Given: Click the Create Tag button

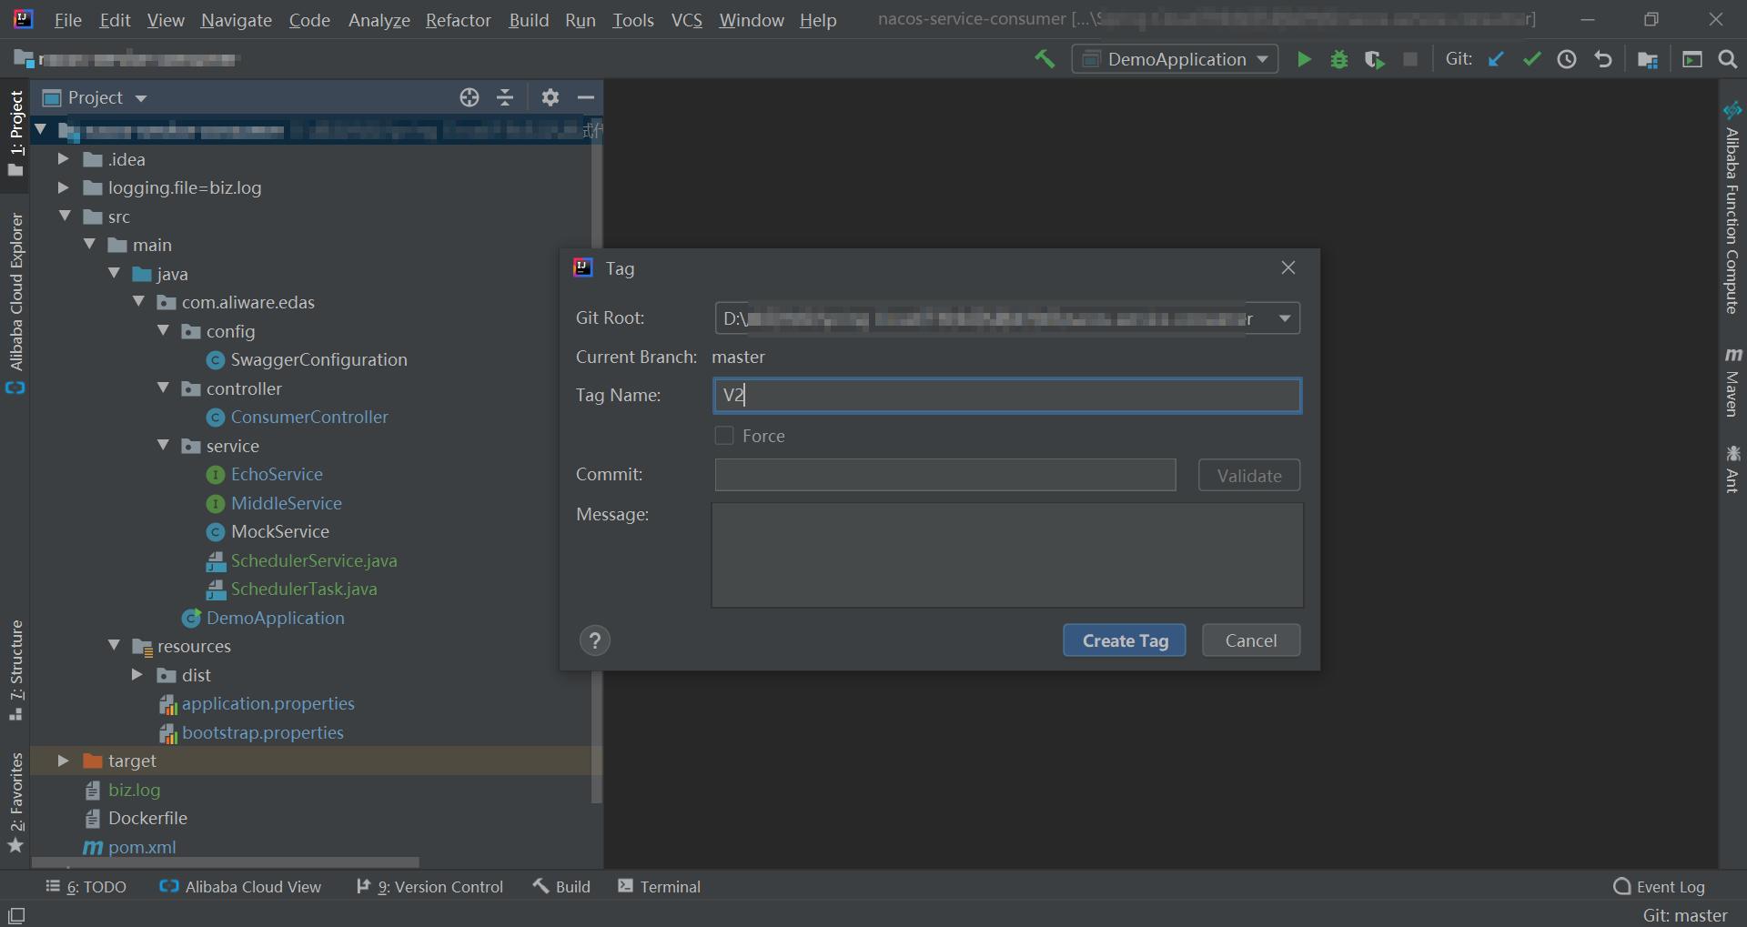Looking at the screenshot, I should point(1125,640).
